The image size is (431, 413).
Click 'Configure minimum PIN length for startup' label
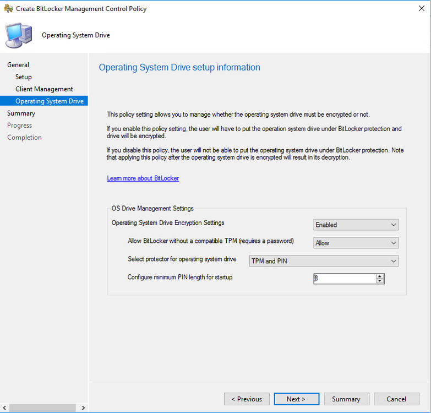[180, 277]
